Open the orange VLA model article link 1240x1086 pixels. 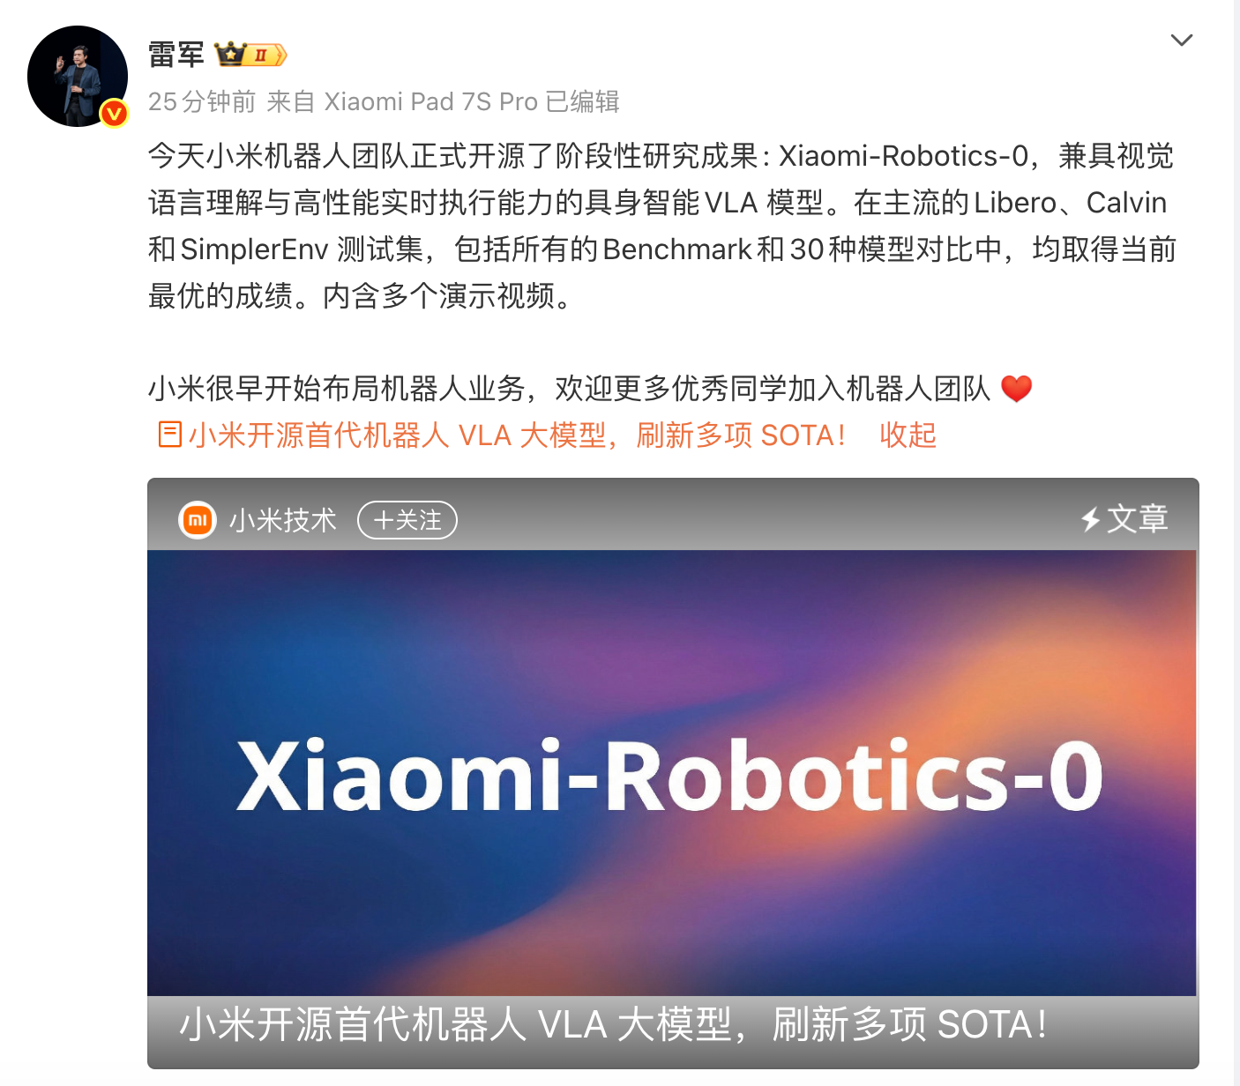click(x=517, y=435)
